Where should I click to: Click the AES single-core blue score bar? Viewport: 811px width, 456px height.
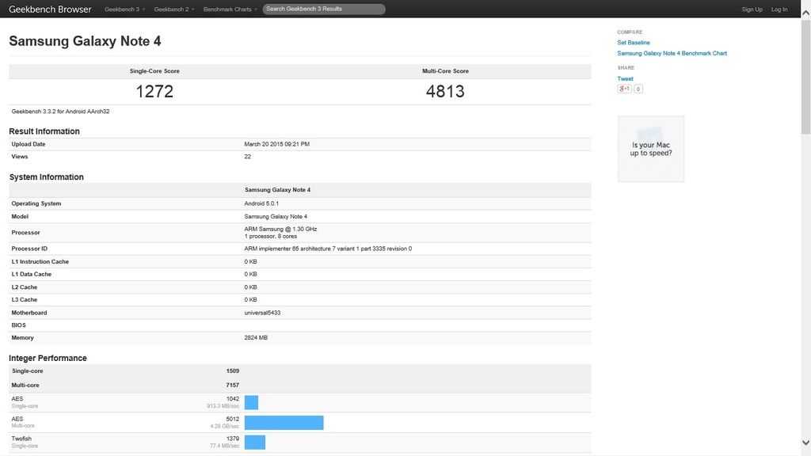tap(251, 402)
